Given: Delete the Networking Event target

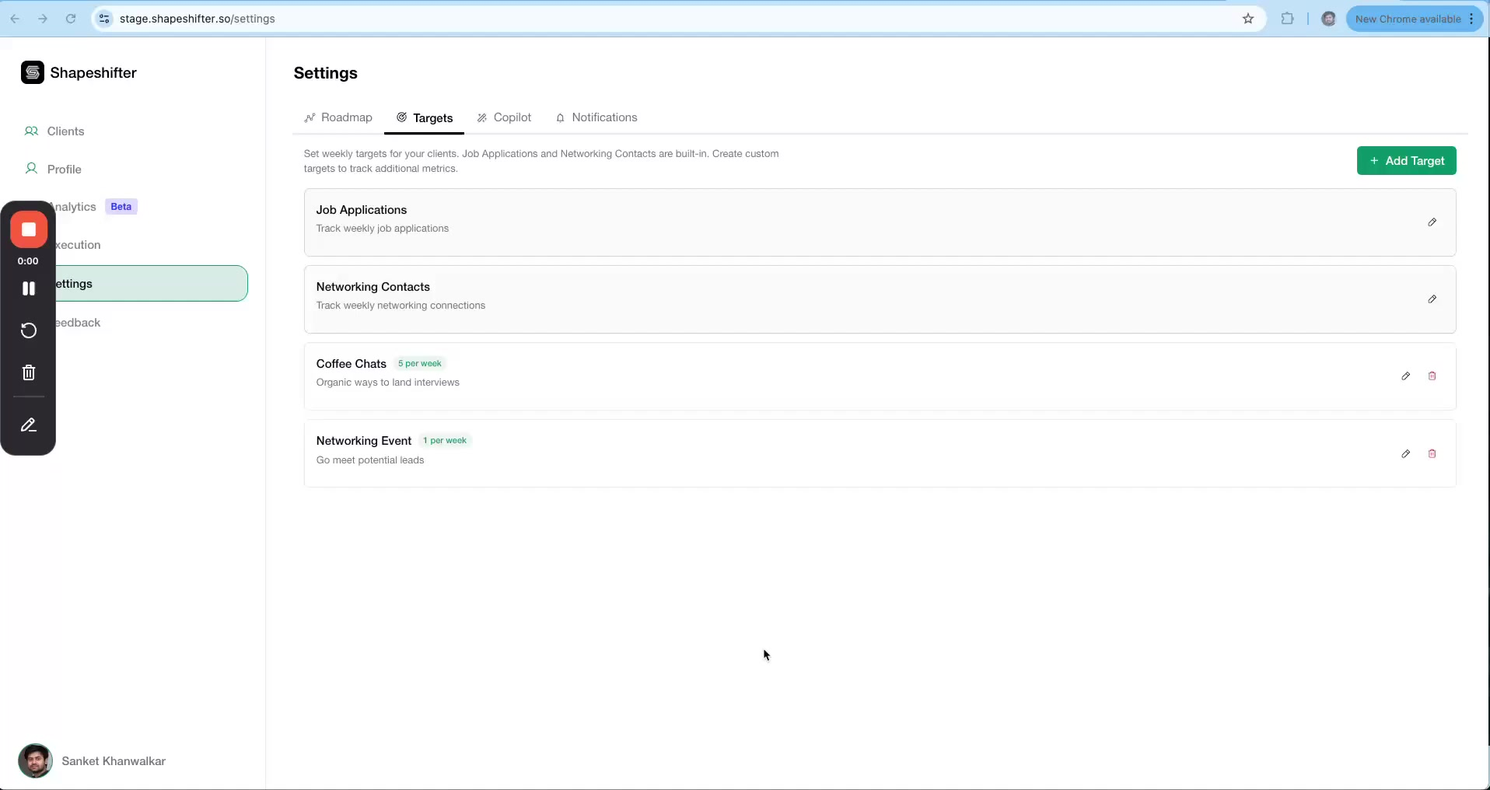Looking at the screenshot, I should click(x=1432, y=454).
